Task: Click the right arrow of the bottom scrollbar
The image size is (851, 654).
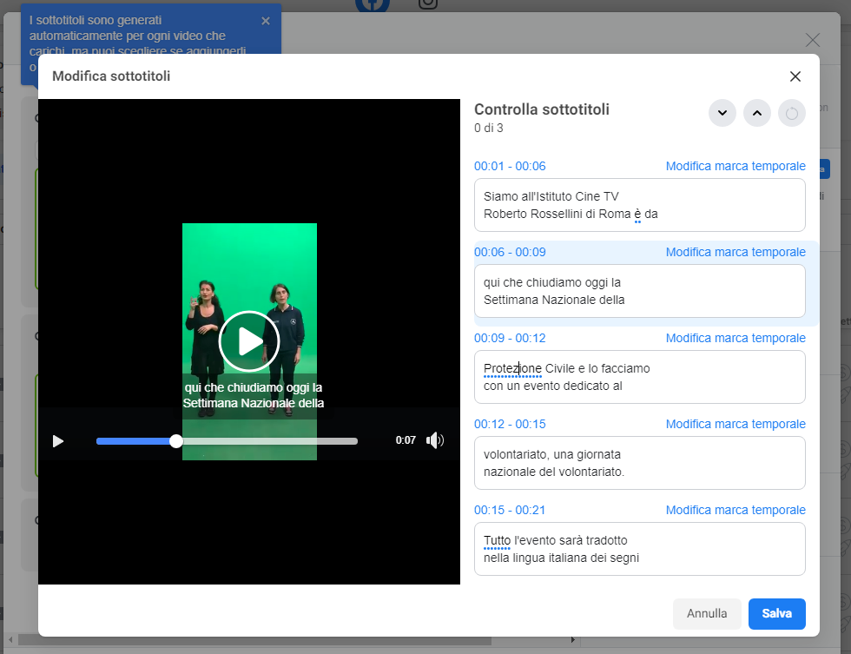Action: click(573, 640)
